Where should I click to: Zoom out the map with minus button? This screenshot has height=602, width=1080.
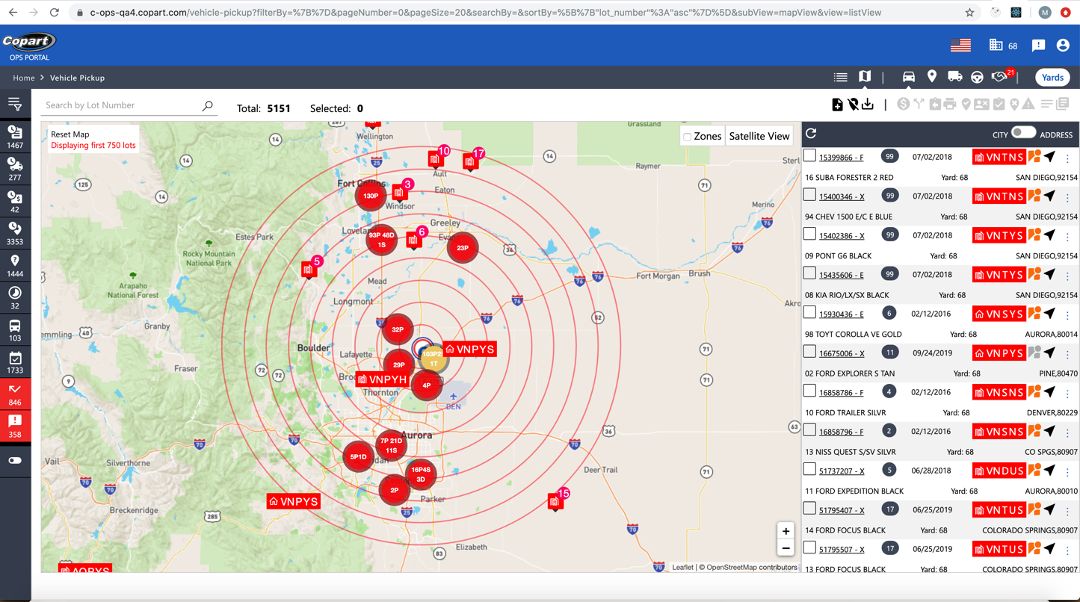[786, 549]
